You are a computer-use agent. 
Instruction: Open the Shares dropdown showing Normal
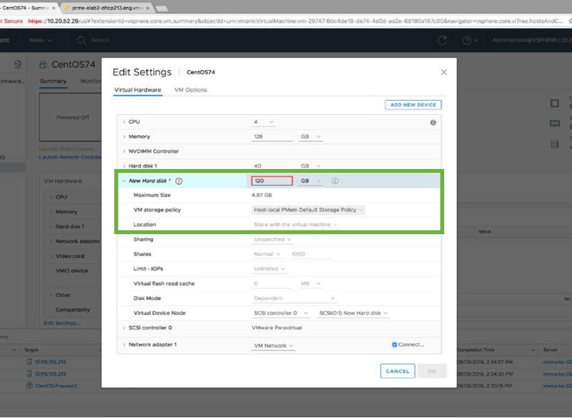(267, 254)
